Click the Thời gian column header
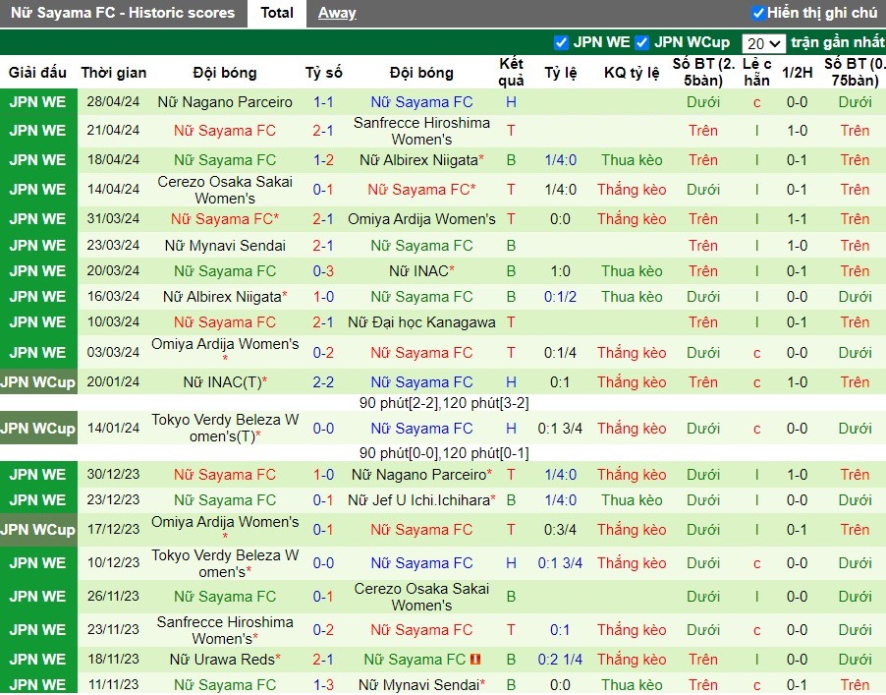This screenshot has height=695, width=886. [x=114, y=73]
